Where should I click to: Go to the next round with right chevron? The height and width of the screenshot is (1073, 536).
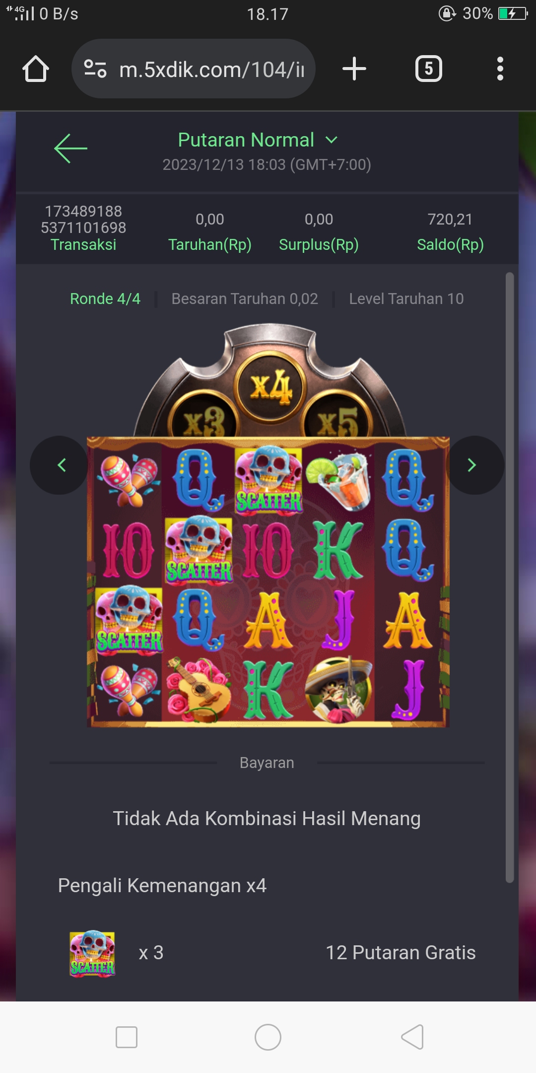pyautogui.click(x=474, y=465)
